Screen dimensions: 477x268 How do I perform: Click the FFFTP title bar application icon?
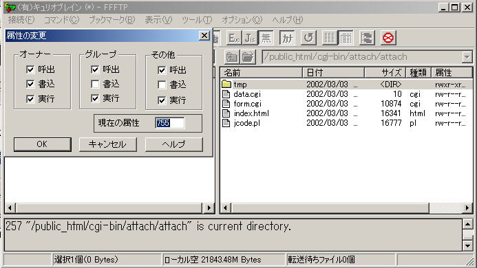(x=10, y=8)
